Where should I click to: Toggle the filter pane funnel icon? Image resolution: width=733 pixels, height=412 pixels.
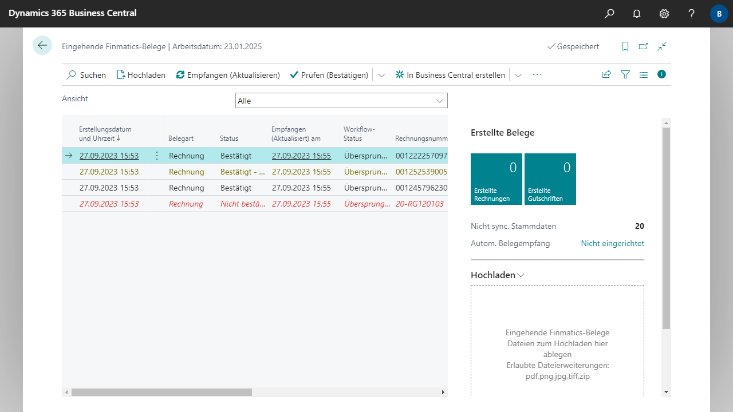pos(625,74)
